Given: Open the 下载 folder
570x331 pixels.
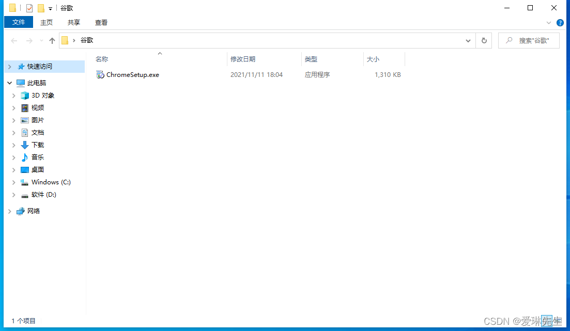Looking at the screenshot, I should (37, 145).
